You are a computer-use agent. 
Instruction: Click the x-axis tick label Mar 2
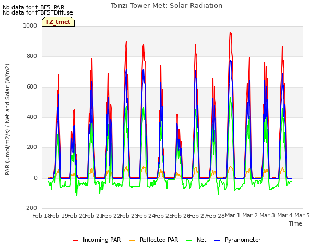pyautogui.click(x=250, y=215)
